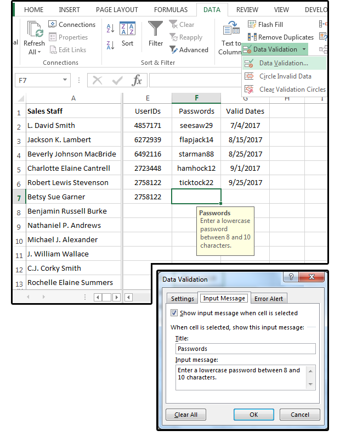The width and height of the screenshot is (340, 436).
Task: Click the Input message text area
Action: point(241,378)
